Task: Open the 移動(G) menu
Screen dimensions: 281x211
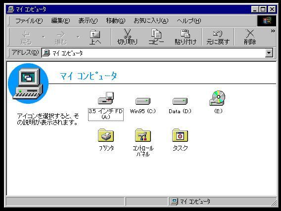Action: pyautogui.click(x=116, y=21)
